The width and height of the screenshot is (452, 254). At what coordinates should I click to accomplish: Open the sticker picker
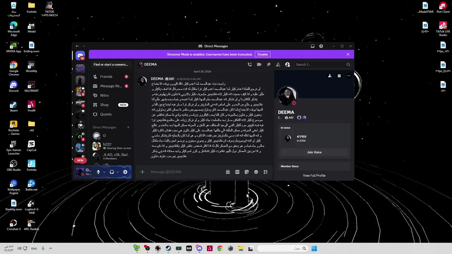tap(246, 172)
